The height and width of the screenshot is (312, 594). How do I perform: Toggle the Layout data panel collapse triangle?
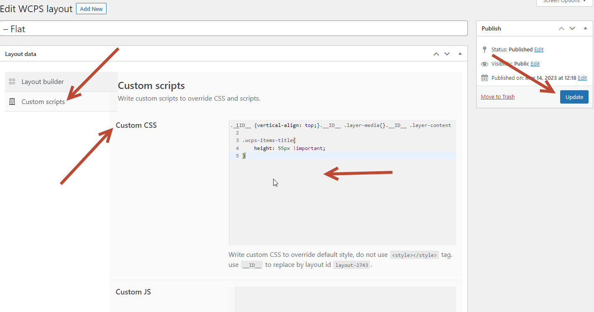pos(460,53)
